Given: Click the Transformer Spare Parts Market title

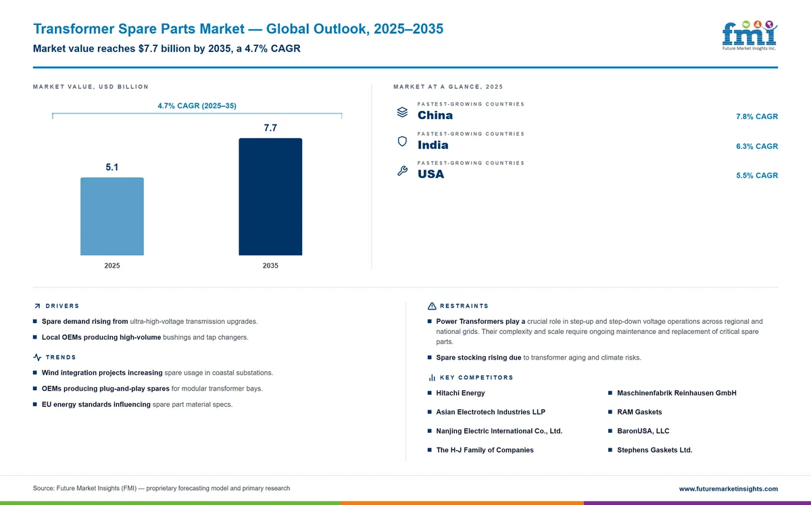Looking at the screenshot, I should [238, 28].
